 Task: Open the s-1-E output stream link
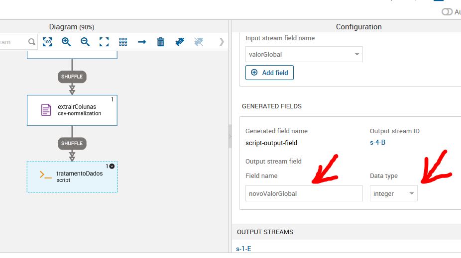point(243,249)
